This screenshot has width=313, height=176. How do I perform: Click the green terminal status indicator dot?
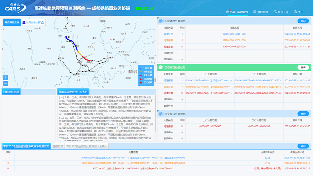tap(137, 8)
